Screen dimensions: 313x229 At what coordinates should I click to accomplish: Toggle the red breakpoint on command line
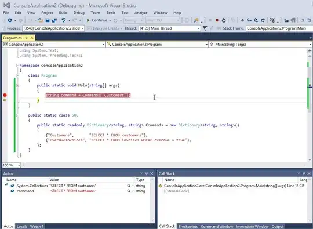(x=5, y=95)
